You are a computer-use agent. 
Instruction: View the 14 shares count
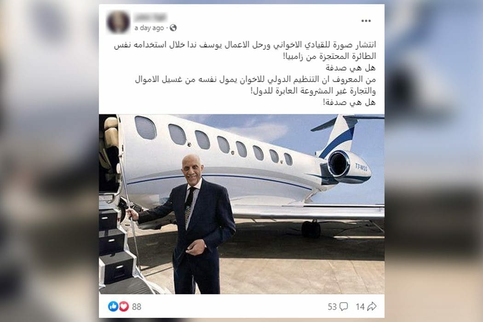tap(360, 307)
